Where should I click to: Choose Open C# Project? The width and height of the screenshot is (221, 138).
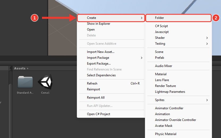pos(111,114)
